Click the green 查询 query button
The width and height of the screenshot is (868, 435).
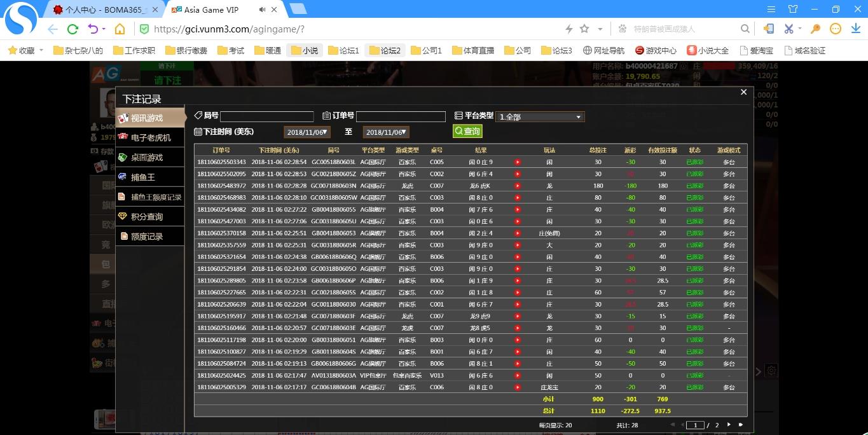tap(467, 131)
